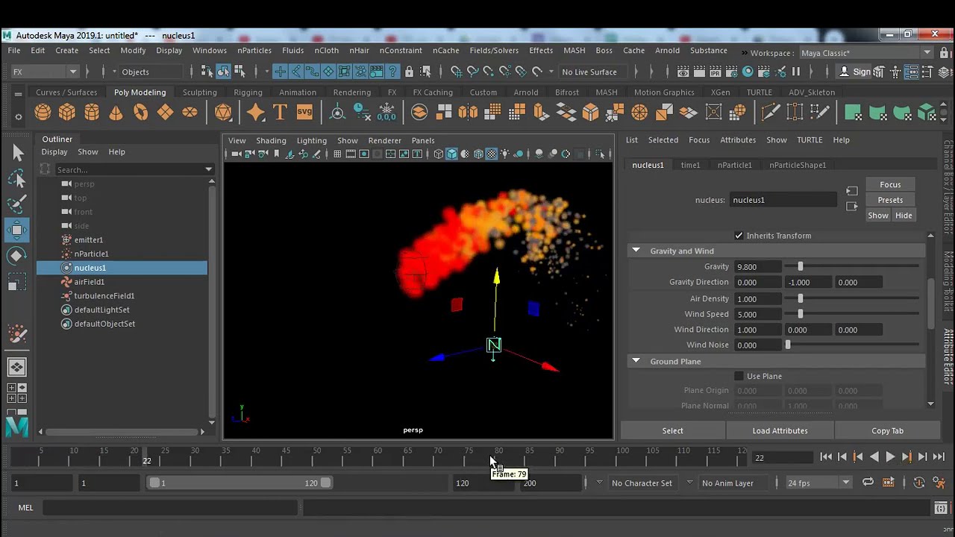Click the polygon sphere shelf icon
Viewport: 955px width, 537px height.
point(43,113)
